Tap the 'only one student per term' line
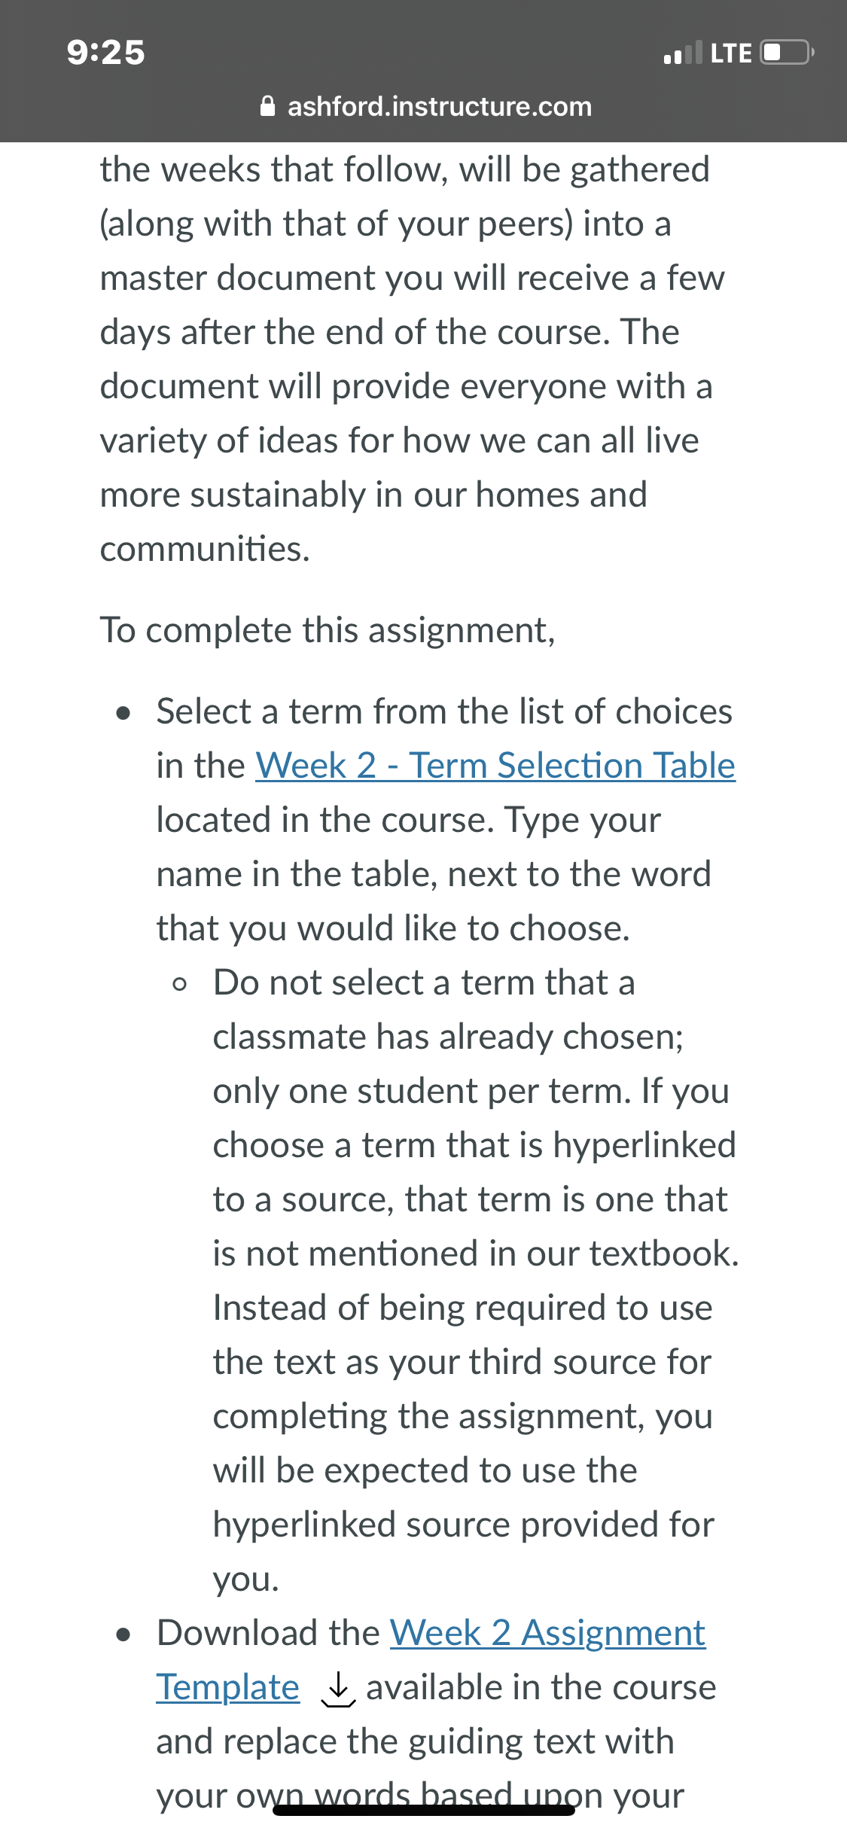The height and width of the screenshot is (1834, 847). click(x=471, y=1091)
